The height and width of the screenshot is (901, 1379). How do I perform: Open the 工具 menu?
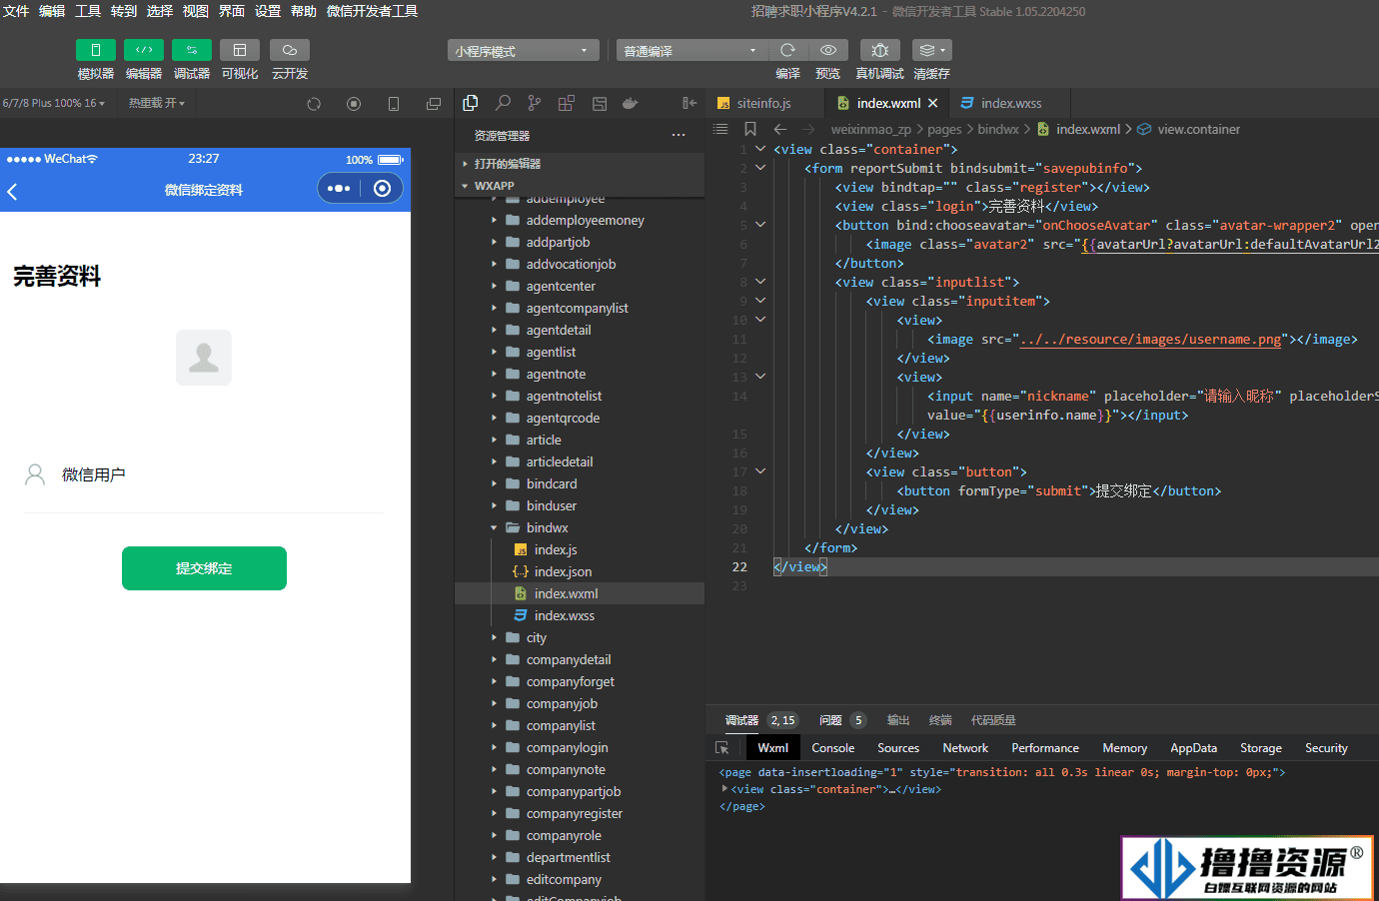[88, 11]
